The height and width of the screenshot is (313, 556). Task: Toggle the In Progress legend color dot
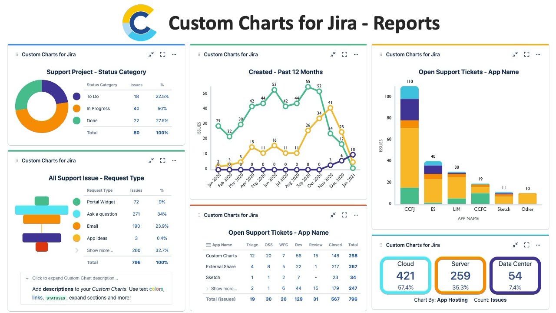point(76,109)
